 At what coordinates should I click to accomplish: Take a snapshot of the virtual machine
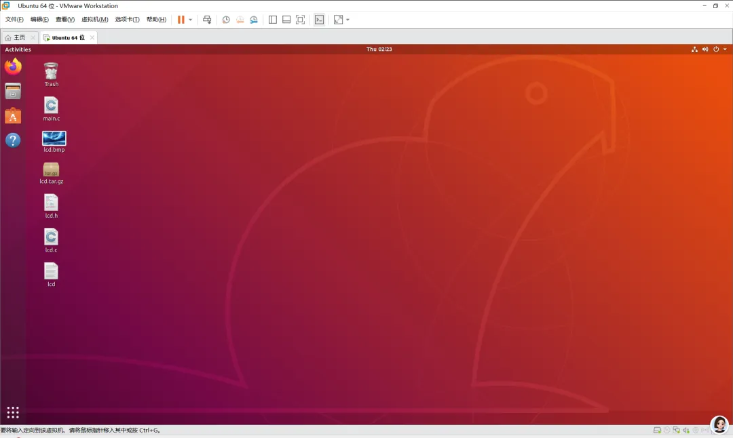(226, 20)
